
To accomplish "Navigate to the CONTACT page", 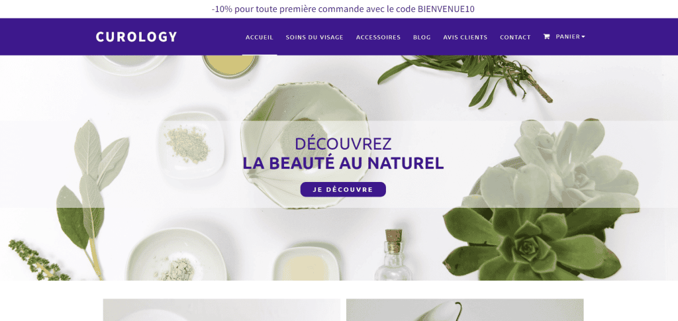I will 515,37.
